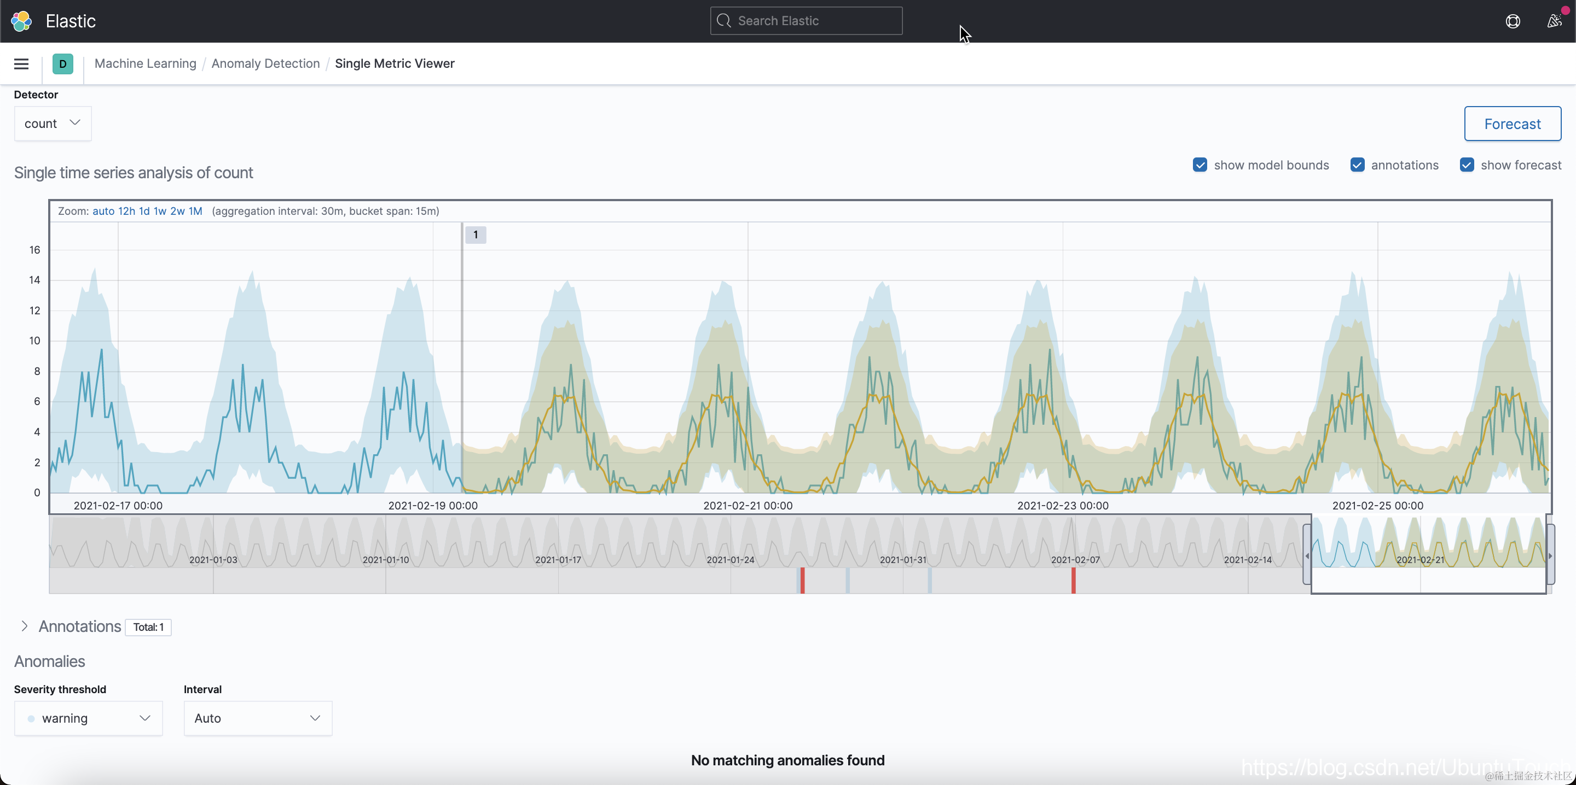Image resolution: width=1576 pixels, height=785 pixels.
Task: Click the search magnifier icon
Action: click(x=724, y=21)
